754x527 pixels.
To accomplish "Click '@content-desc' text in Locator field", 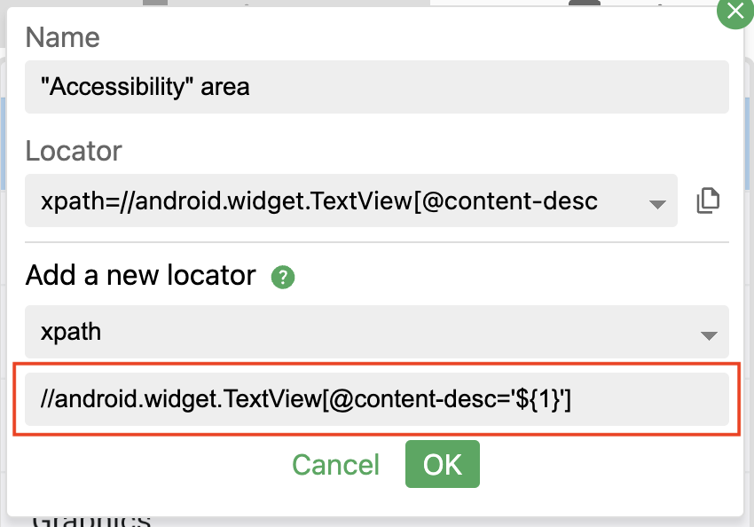I will (x=509, y=201).
